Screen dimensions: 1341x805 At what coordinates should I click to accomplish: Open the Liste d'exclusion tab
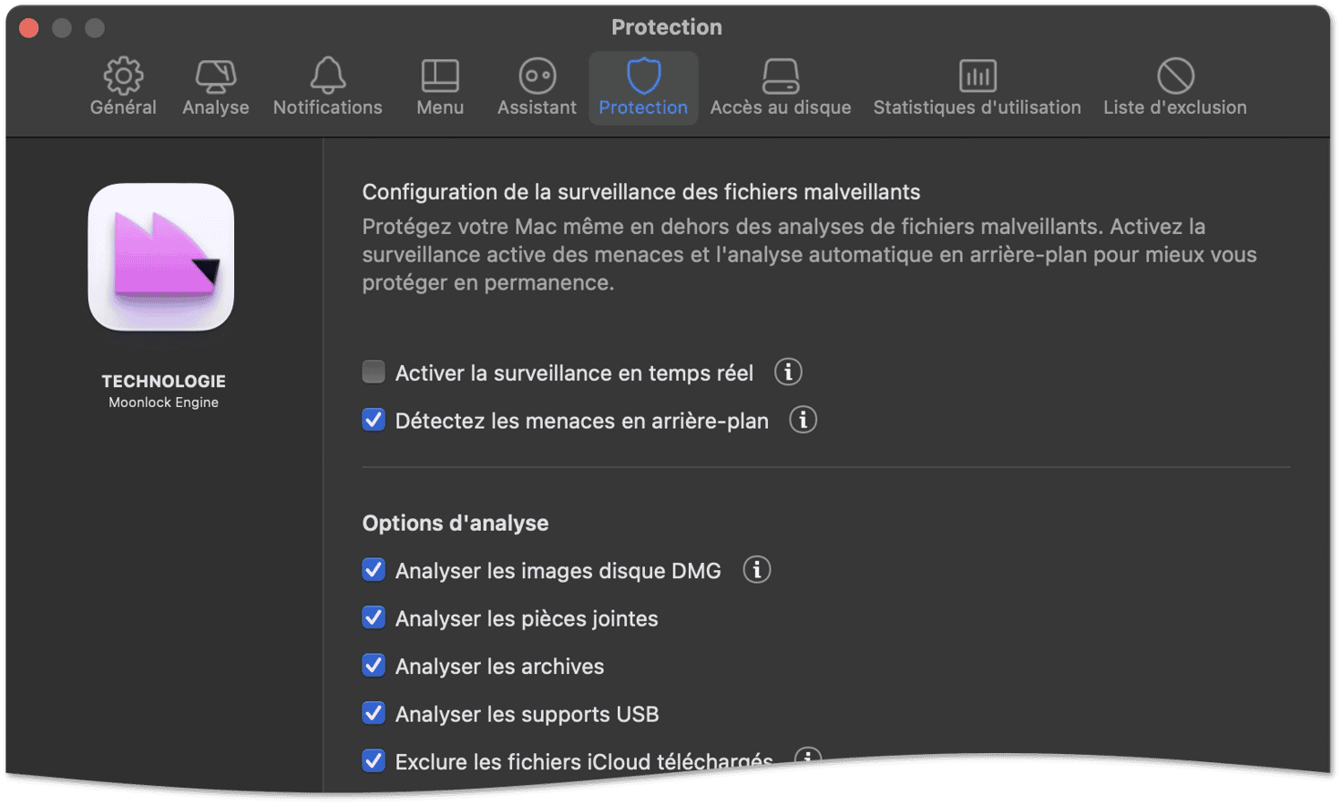click(x=1175, y=88)
